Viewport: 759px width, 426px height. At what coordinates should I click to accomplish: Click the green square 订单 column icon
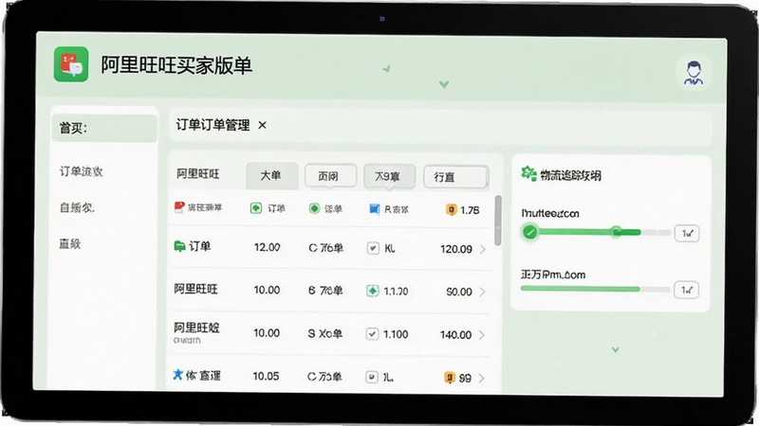(x=256, y=208)
